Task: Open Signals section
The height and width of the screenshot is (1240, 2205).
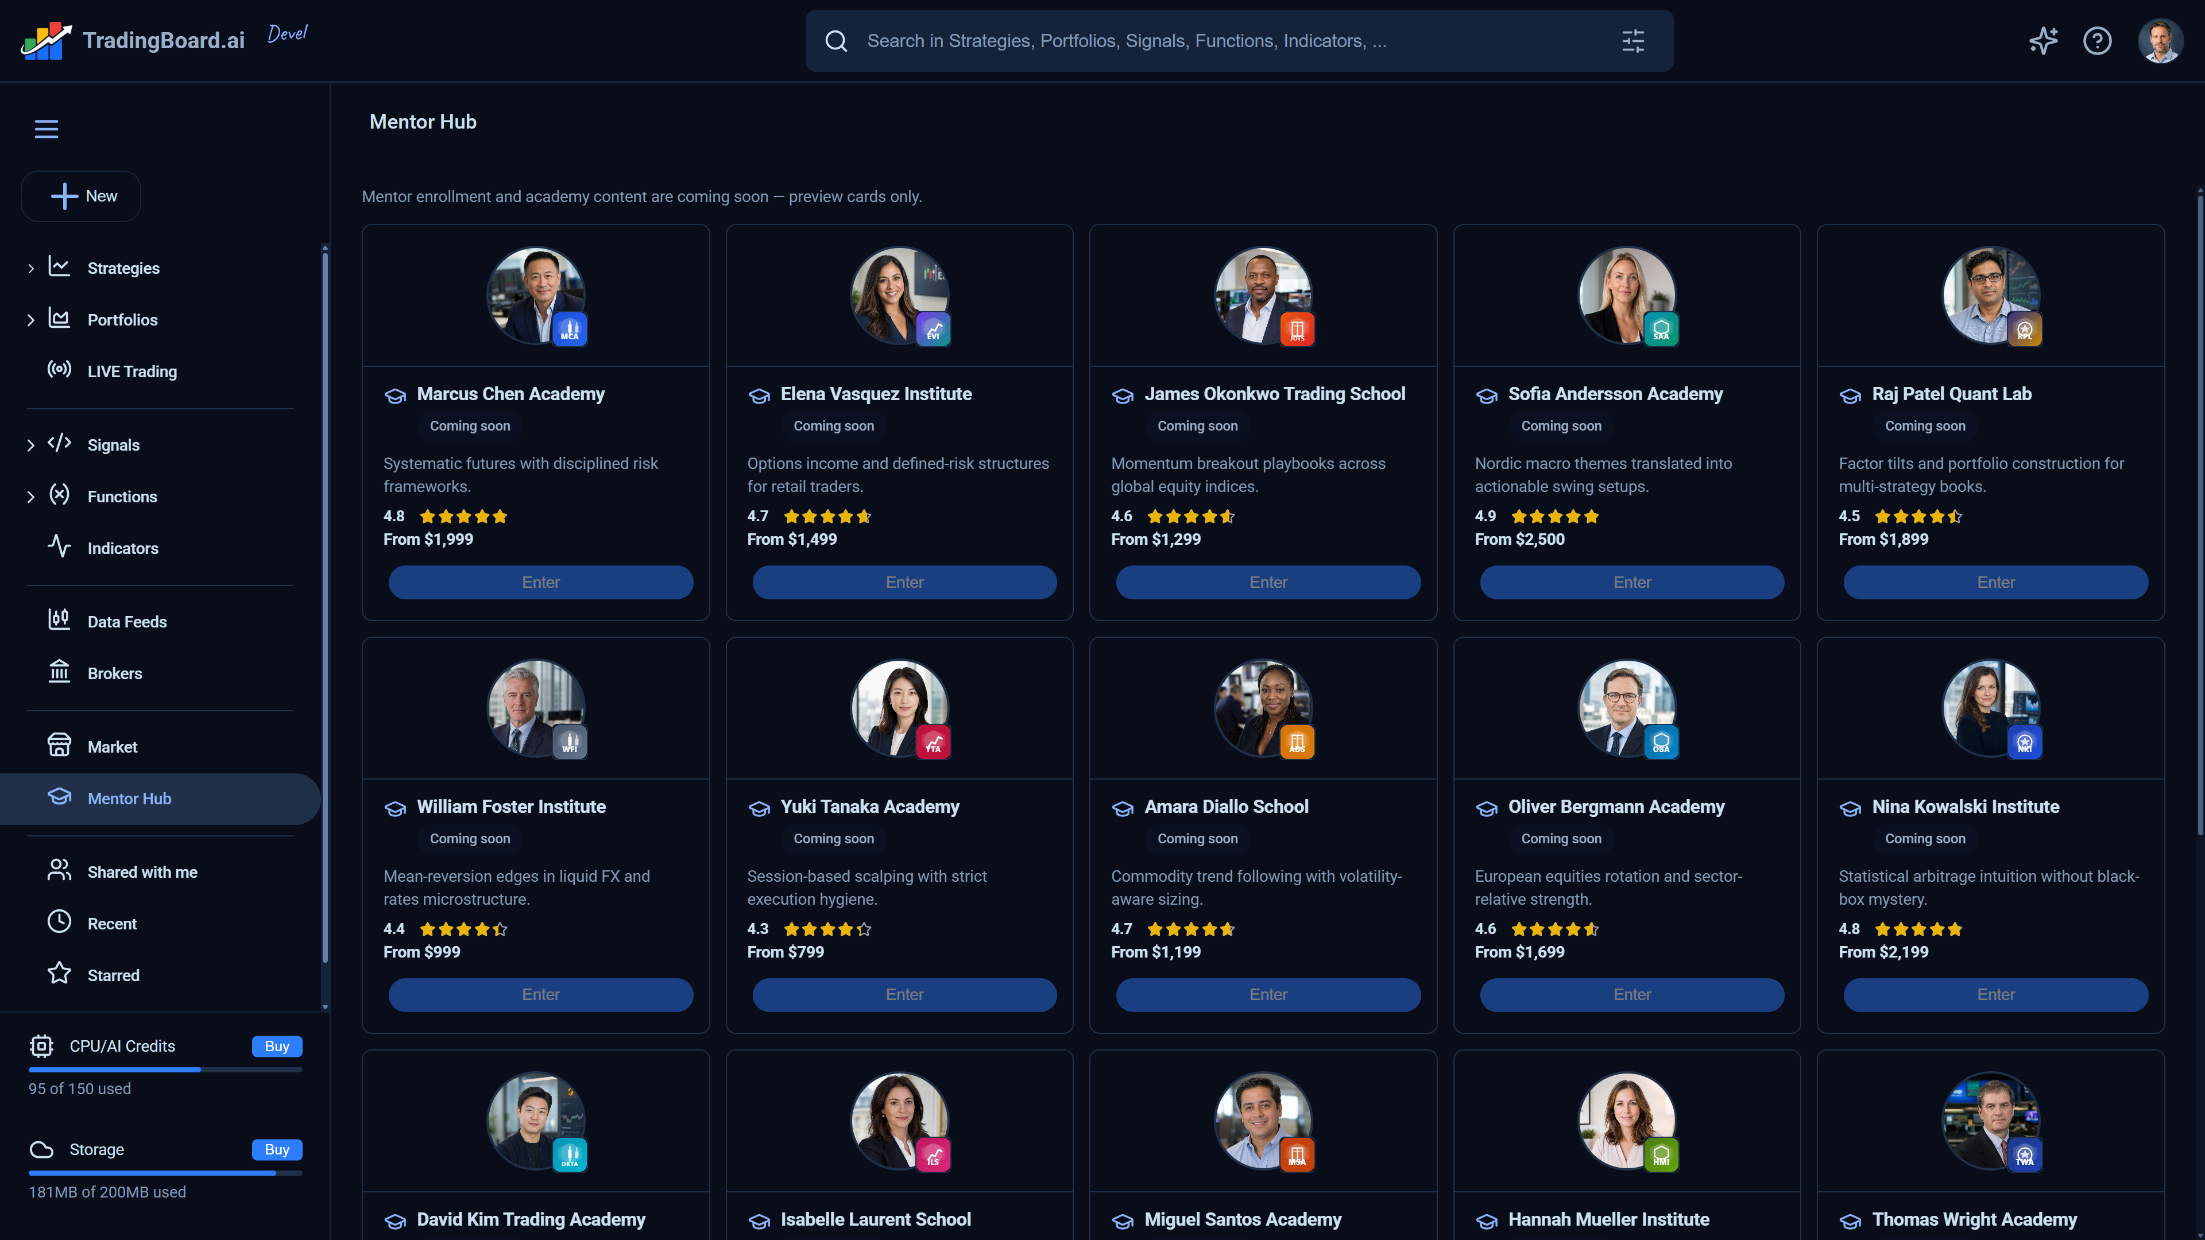Action: (113, 445)
